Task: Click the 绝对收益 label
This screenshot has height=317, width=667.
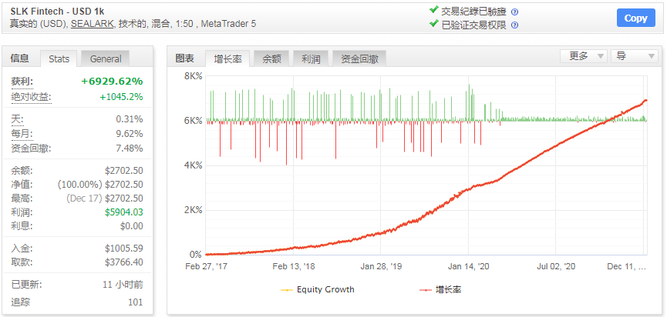Action: [31, 97]
